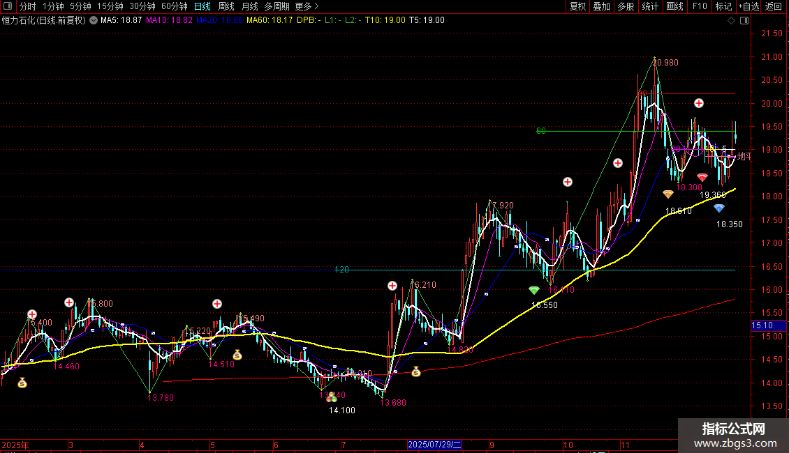Click the plus marker above the 19.50 December peak
The image size is (789, 453).
(699, 103)
